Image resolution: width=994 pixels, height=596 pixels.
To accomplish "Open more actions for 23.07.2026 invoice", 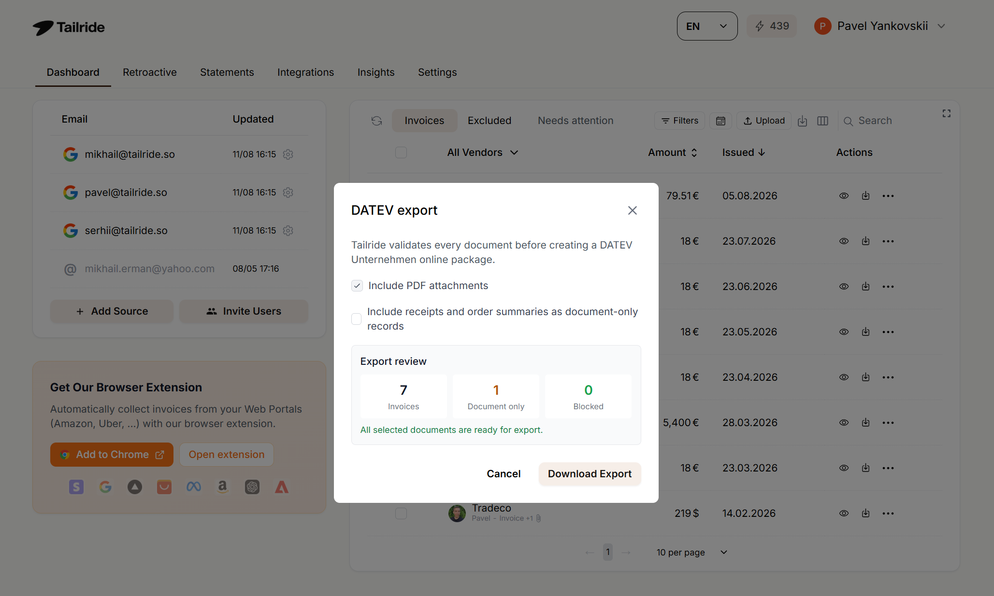I will [x=888, y=241].
